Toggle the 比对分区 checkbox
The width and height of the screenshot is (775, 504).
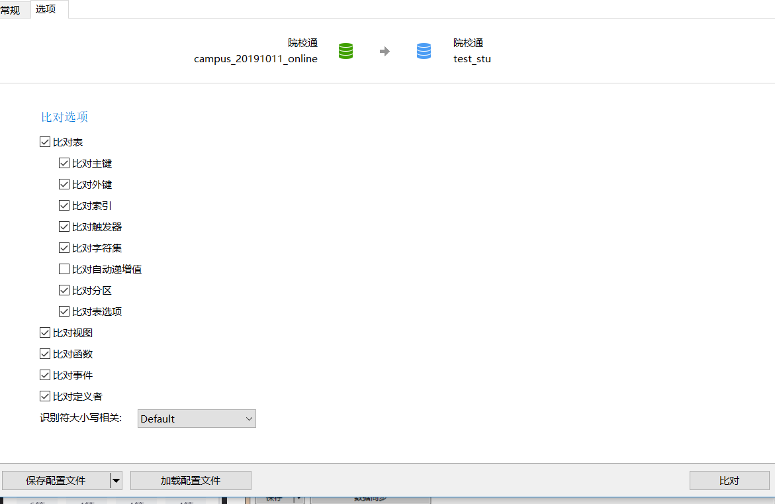pyautogui.click(x=64, y=290)
